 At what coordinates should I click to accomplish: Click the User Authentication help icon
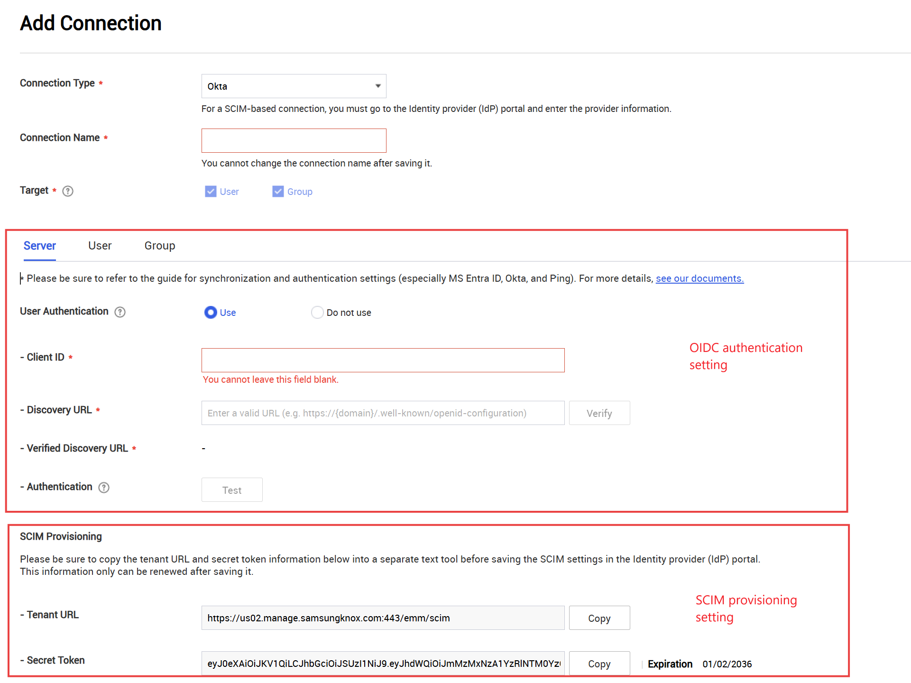pos(120,312)
